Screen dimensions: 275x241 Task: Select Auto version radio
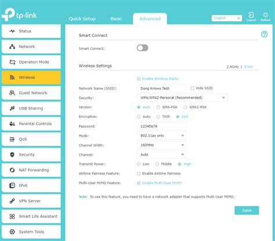click(x=139, y=107)
